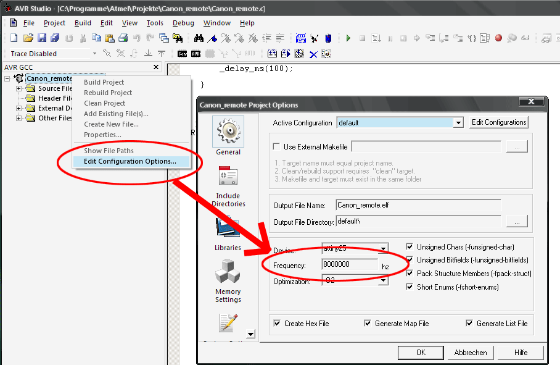Screen dimensions: 560x365
Task: Click the Print toolbar icon
Action: 123,38
